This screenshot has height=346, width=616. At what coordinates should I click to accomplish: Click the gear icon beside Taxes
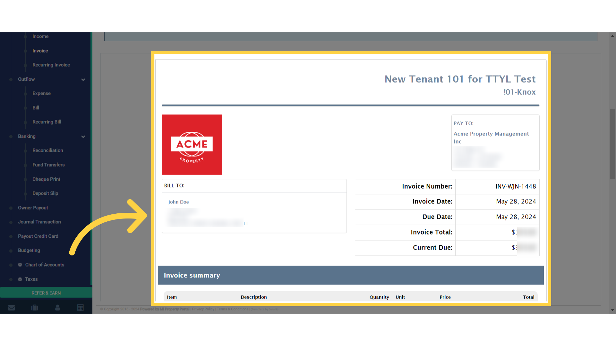(20, 279)
